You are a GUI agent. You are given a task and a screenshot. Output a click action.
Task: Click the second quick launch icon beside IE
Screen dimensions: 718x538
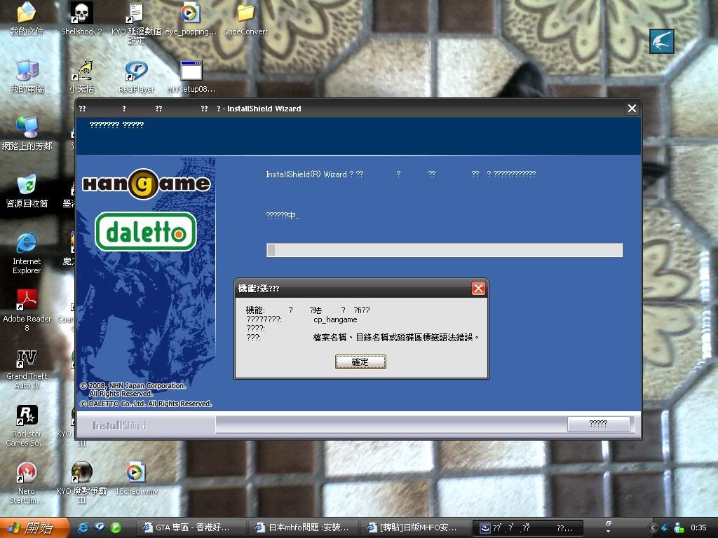(x=99, y=527)
